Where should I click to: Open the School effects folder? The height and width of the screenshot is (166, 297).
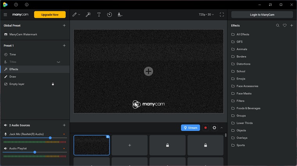tap(238, 71)
